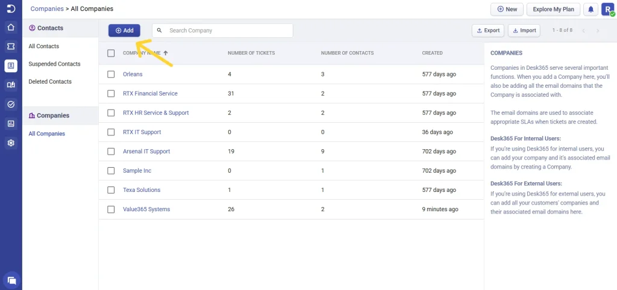Go to the previous page arrow
Viewport: 617px width, 290px height.
coord(584,30)
